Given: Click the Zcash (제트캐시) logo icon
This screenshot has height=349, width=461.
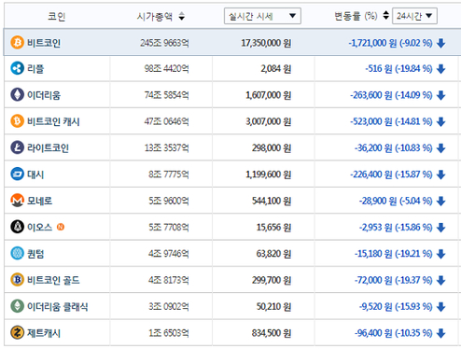Looking at the screenshot, I should click(18, 332).
